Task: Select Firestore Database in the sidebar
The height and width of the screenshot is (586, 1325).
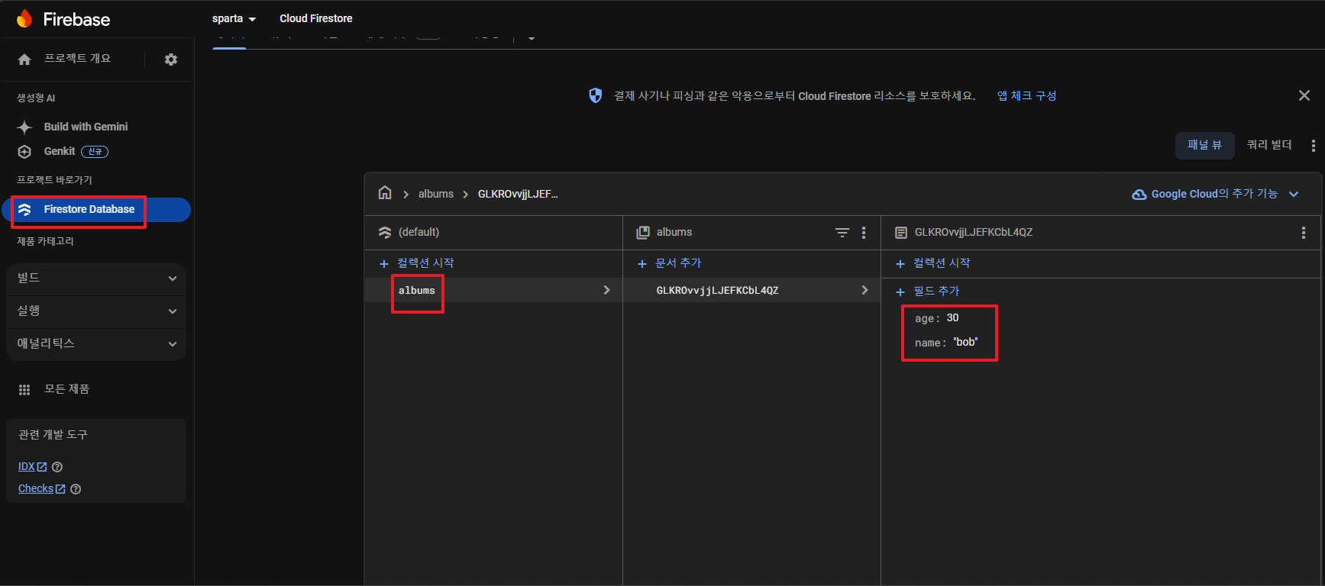Action: click(96, 210)
